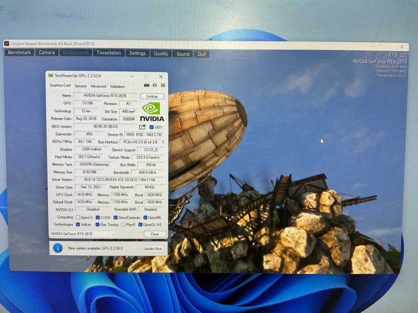Close the GPU-Z window with X
418x313 pixels.
coord(161,77)
